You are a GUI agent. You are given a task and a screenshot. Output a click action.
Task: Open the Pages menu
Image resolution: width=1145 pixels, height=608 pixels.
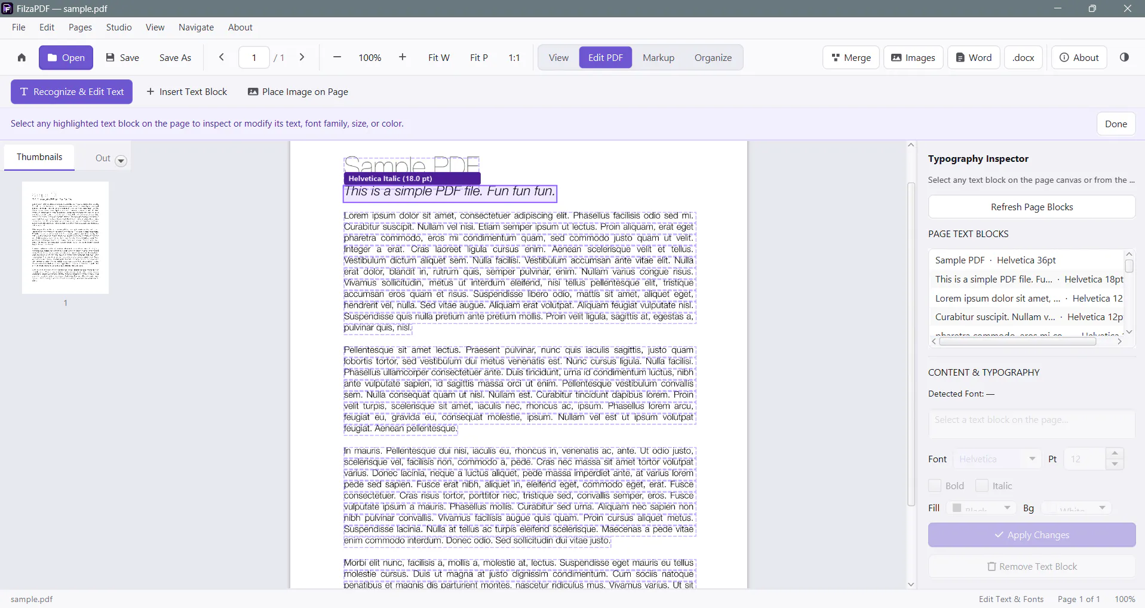pyautogui.click(x=80, y=27)
